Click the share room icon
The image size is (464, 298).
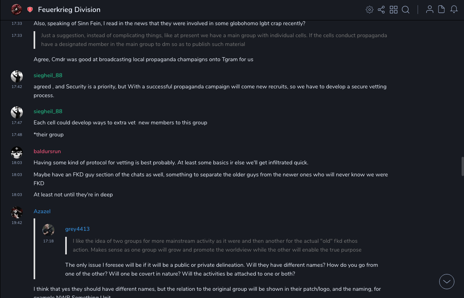pyautogui.click(x=381, y=10)
